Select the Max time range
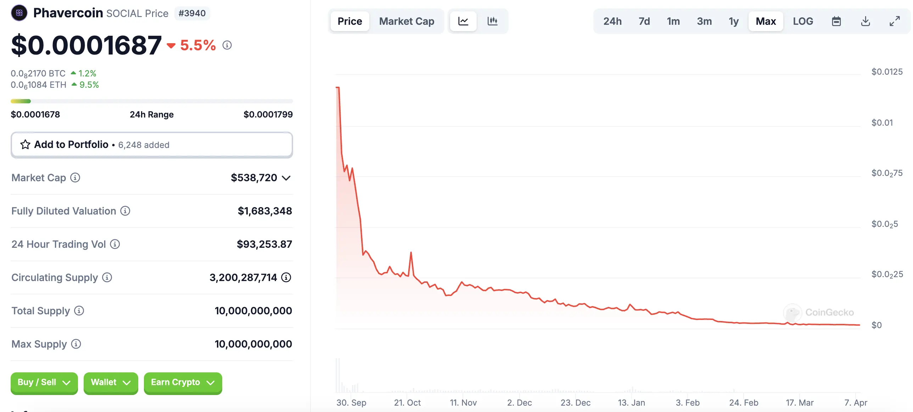Image resolution: width=913 pixels, height=412 pixels. coord(766,21)
